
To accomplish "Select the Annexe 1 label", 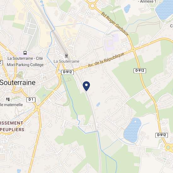I will (x=147, y=2).
